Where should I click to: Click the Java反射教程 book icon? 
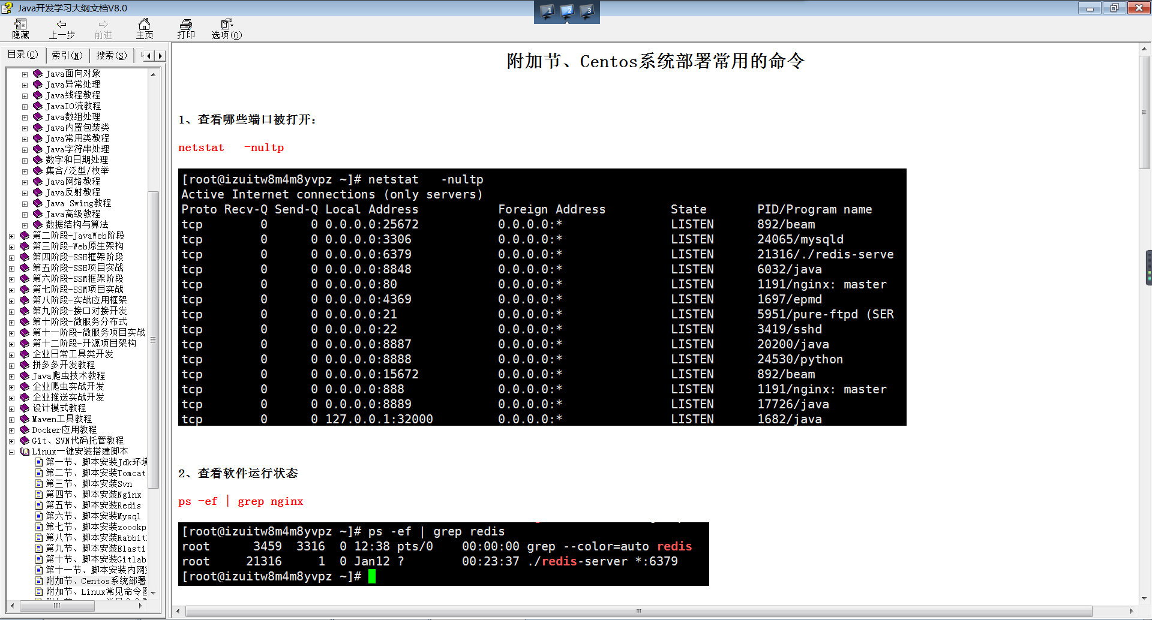coord(38,192)
